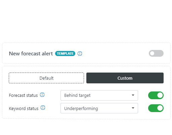Click the caret arrow in Behind target dropdown
Image resolution: width=172 pixels, height=135 pixels.
coord(133,95)
